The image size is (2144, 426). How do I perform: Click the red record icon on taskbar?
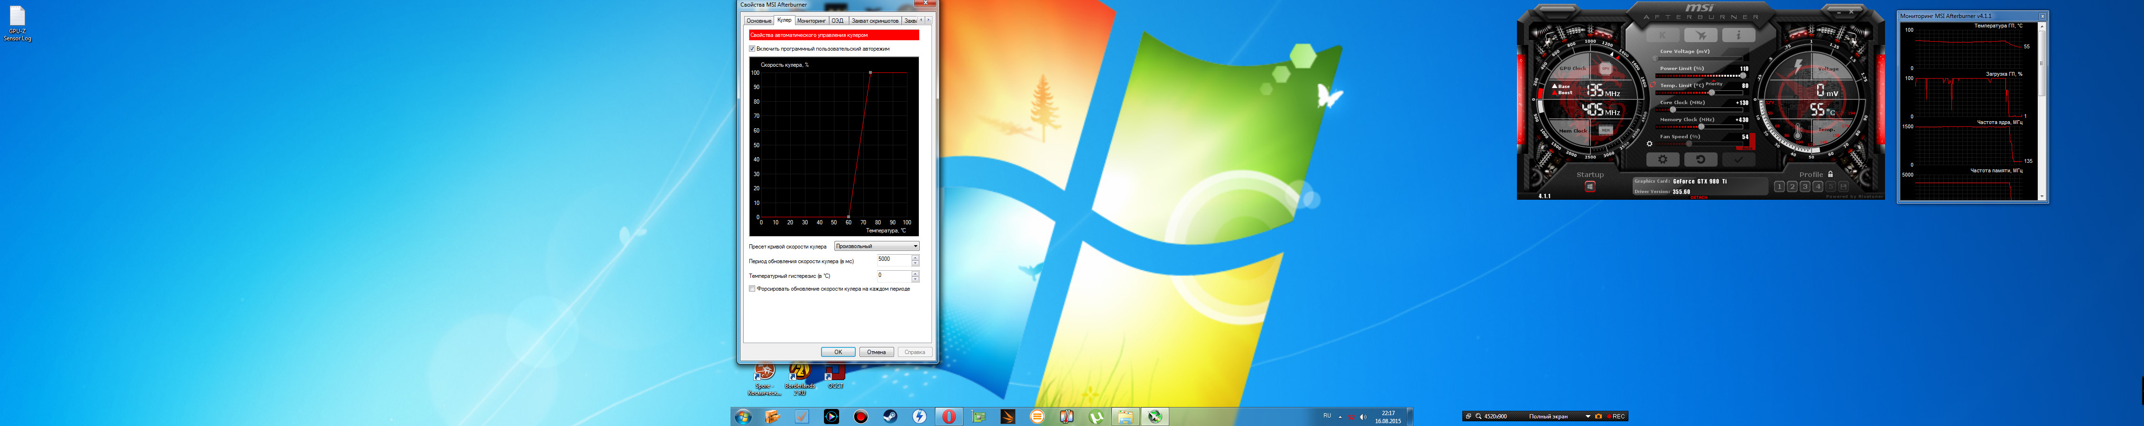pos(860,417)
